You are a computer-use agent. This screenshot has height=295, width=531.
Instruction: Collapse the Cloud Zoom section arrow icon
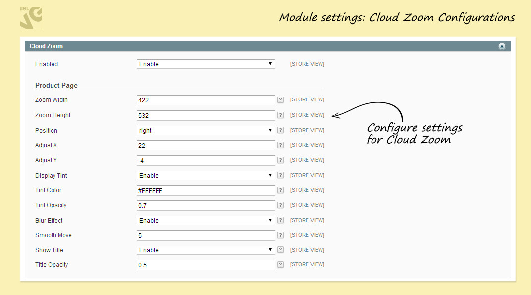pos(502,46)
